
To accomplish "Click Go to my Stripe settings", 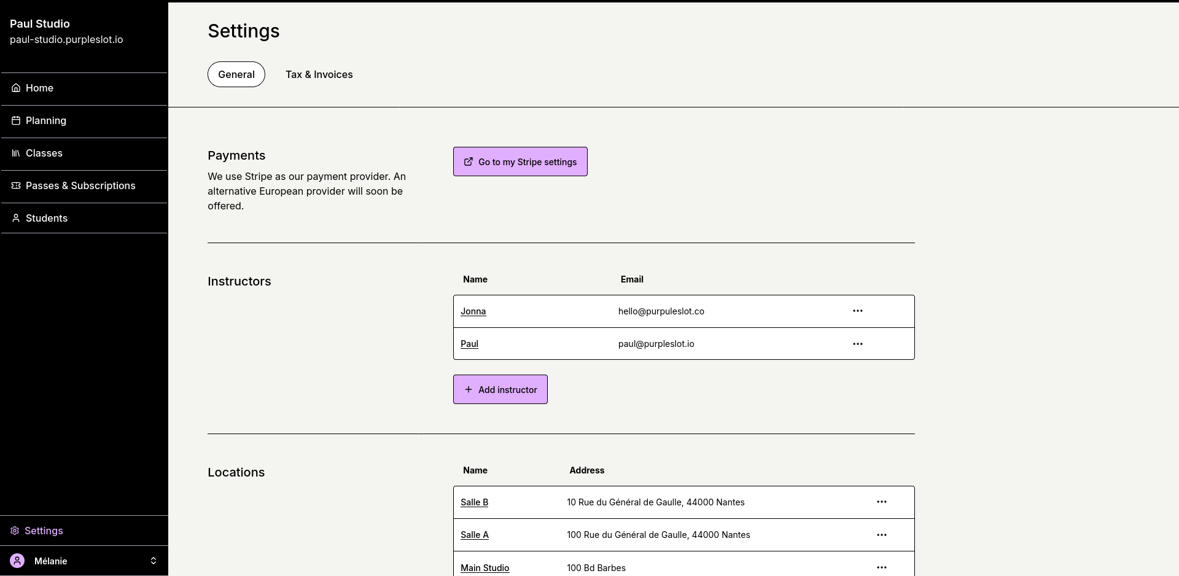I will click(520, 162).
